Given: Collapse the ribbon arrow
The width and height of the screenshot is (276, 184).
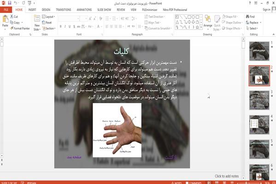Looking at the screenshot, I should (273, 34).
